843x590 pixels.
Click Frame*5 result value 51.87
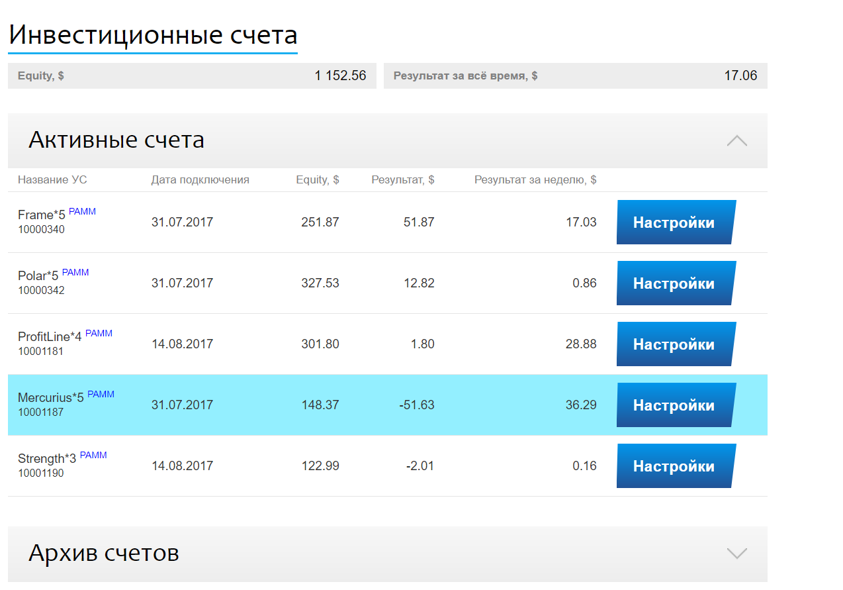point(419,222)
